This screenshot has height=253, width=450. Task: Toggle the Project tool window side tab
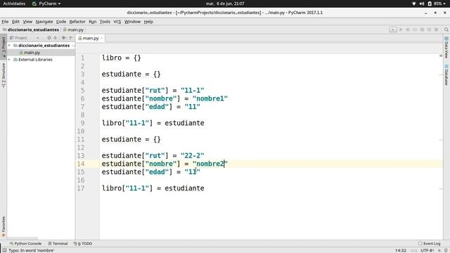click(3, 46)
